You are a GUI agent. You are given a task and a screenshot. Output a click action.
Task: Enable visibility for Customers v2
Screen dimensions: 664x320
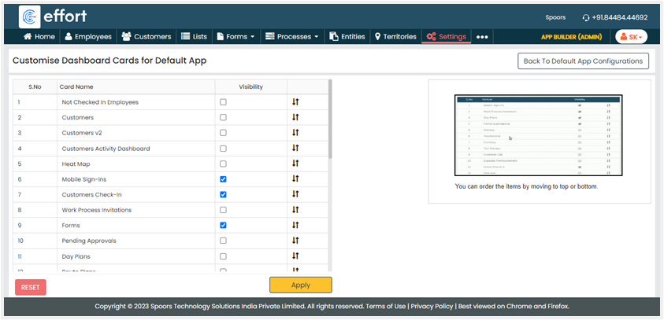coord(223,133)
